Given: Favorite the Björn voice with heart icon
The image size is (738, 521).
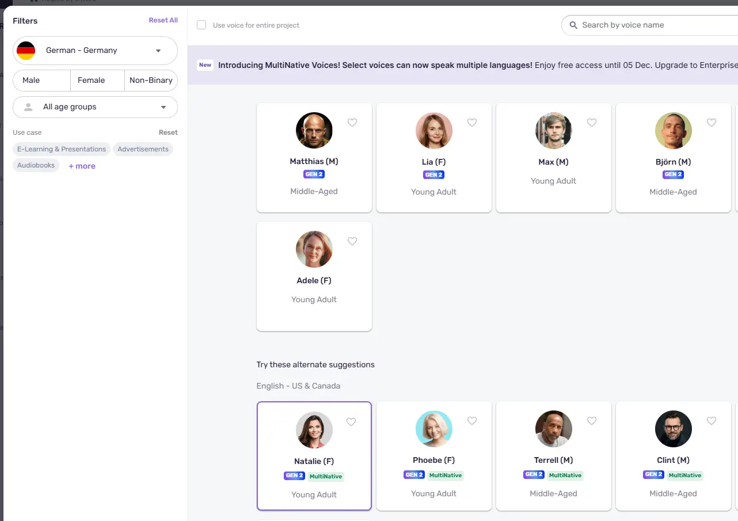Looking at the screenshot, I should point(712,123).
